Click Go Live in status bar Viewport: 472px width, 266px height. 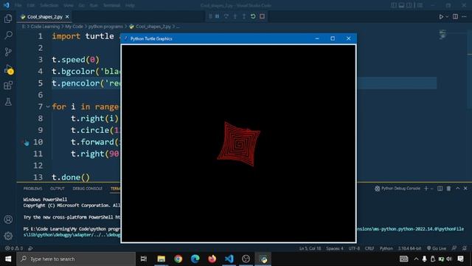tap(436, 248)
